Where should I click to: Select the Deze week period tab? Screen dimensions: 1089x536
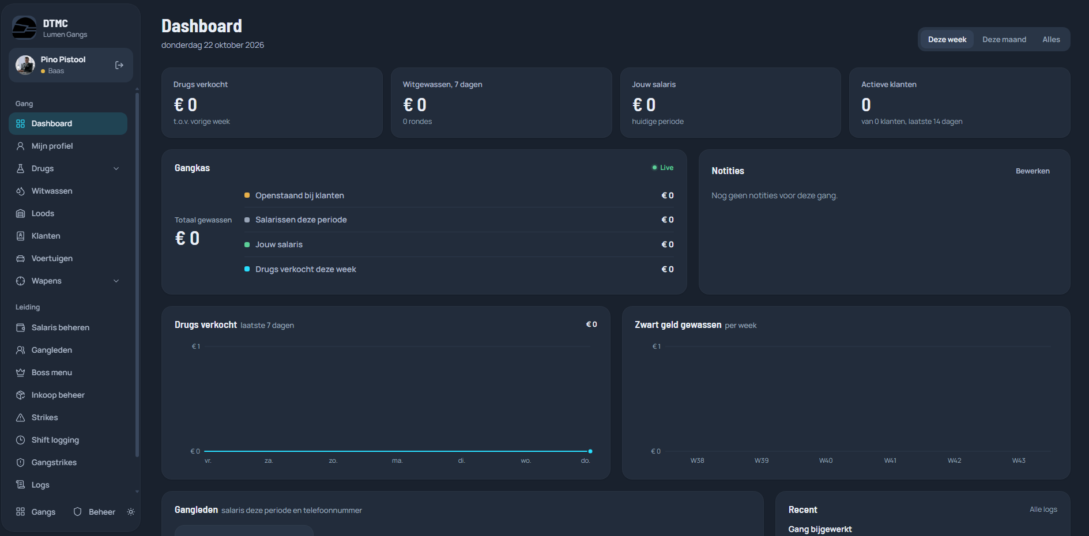coord(947,40)
